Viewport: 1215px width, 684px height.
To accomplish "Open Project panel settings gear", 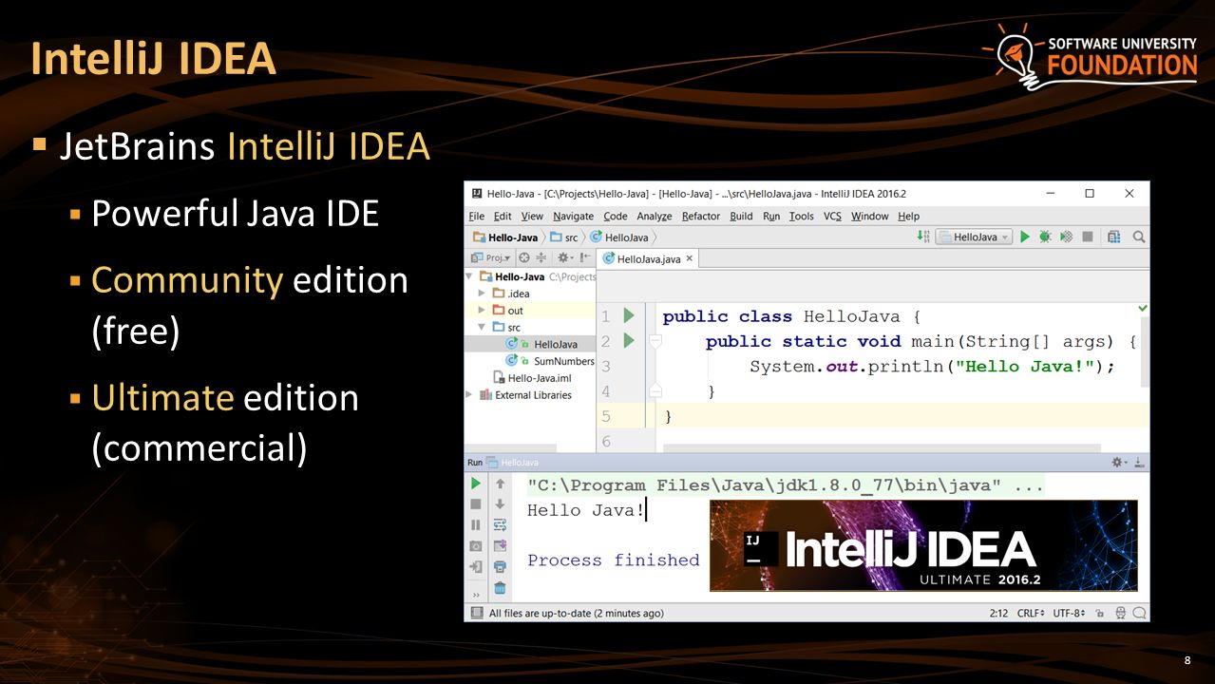I will pyautogui.click(x=564, y=257).
